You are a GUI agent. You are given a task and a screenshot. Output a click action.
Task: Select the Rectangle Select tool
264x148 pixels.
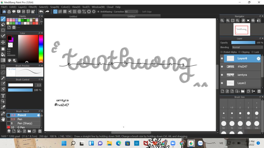click(3, 67)
